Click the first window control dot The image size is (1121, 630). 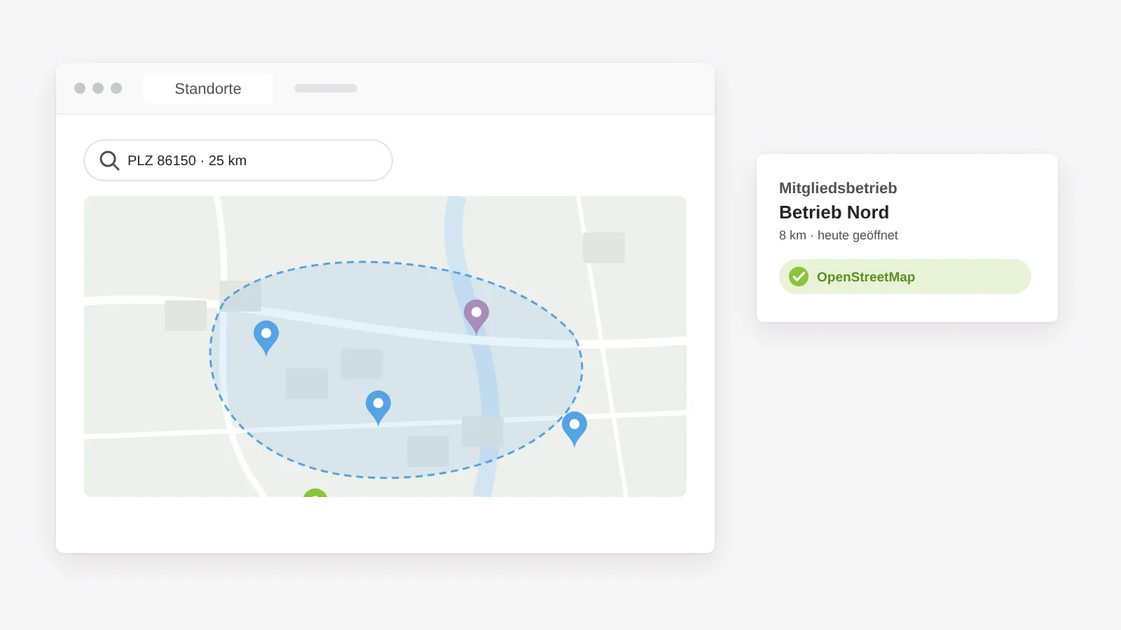click(80, 88)
